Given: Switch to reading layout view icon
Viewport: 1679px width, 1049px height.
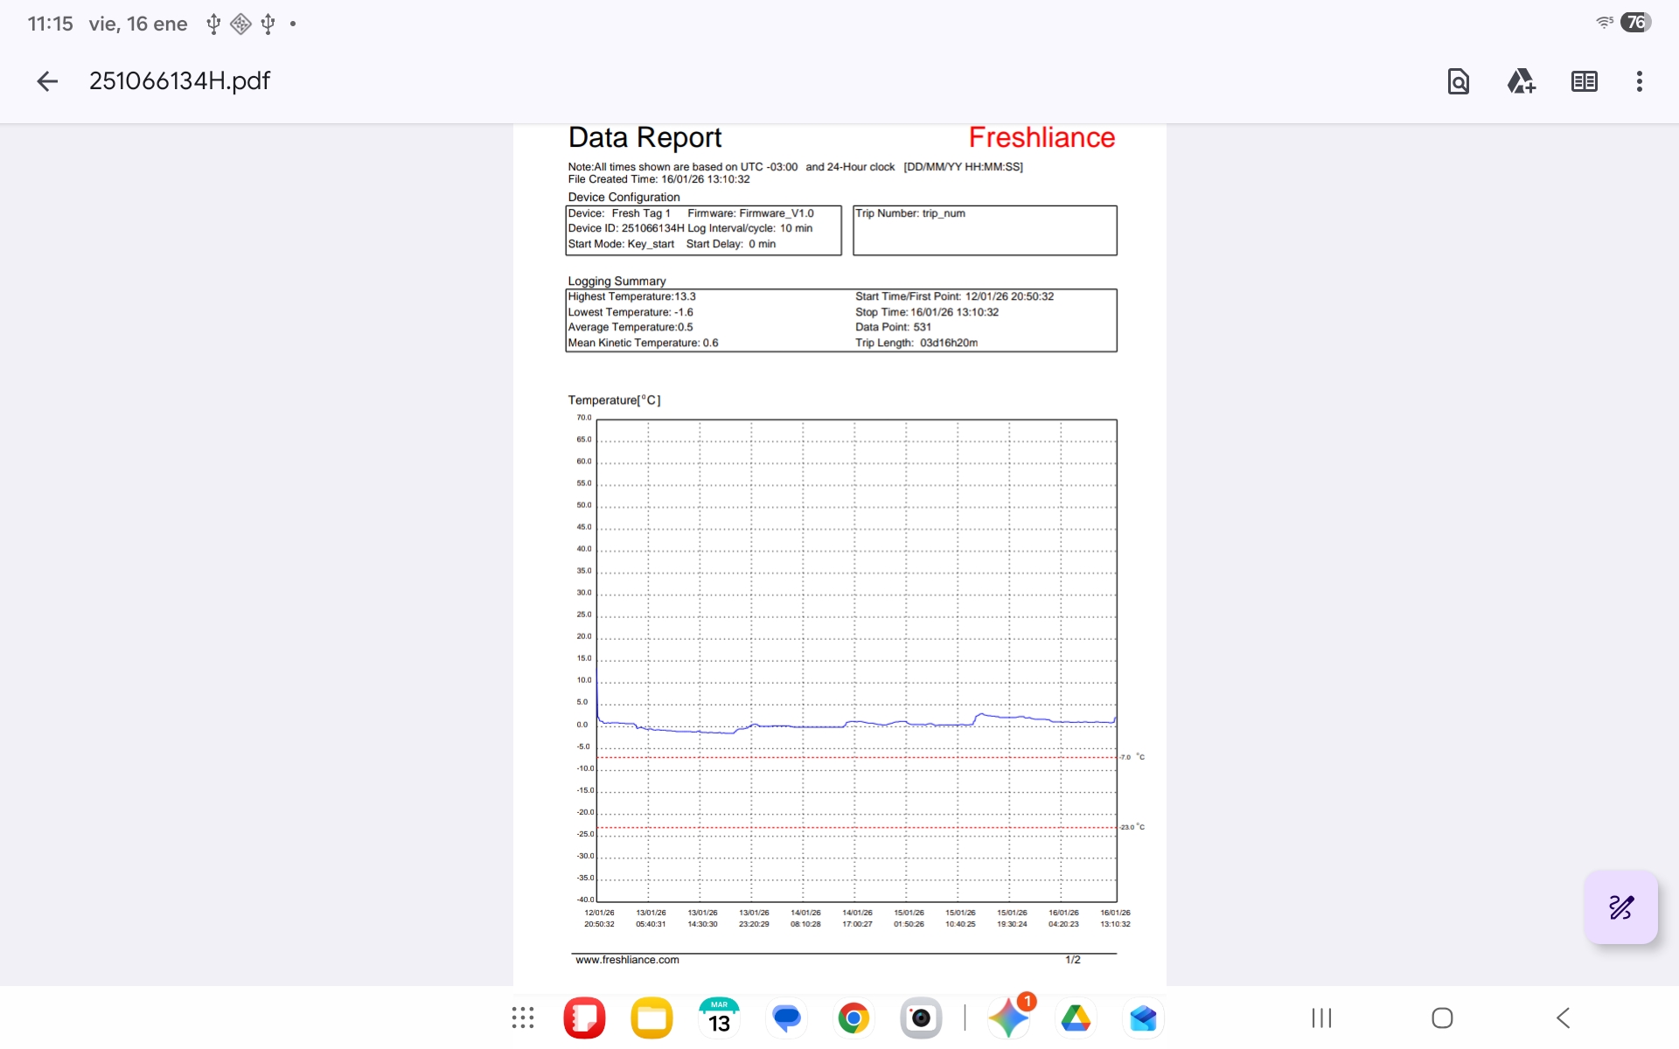Looking at the screenshot, I should coord(1584,81).
